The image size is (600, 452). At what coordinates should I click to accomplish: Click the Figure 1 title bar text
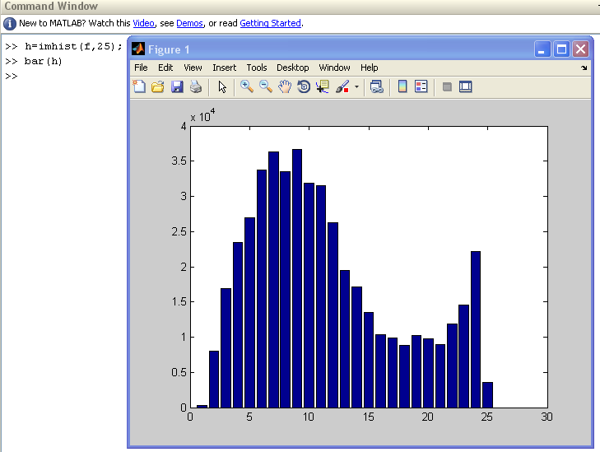tap(169, 49)
